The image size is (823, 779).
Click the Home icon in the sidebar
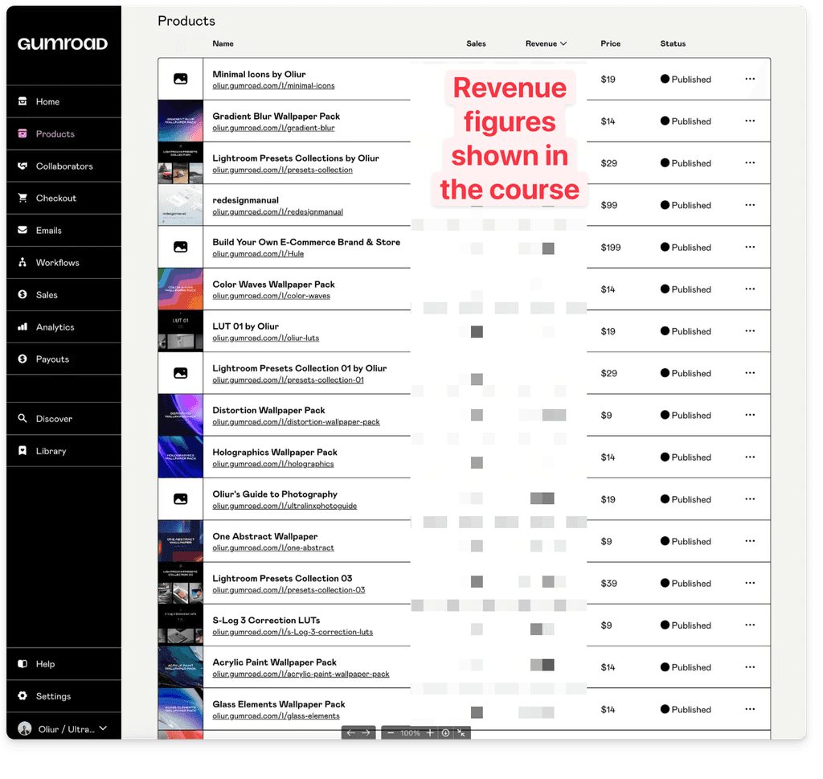click(23, 101)
